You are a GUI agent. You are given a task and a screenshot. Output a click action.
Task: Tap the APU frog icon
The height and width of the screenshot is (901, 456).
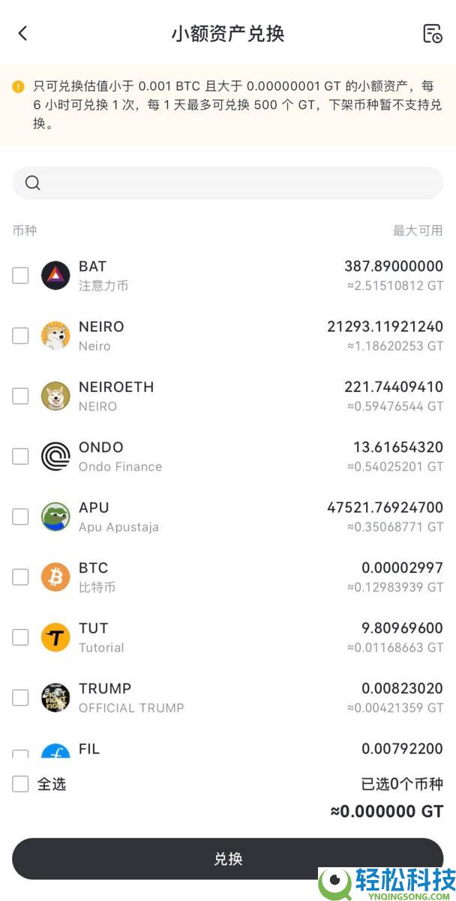click(x=55, y=517)
